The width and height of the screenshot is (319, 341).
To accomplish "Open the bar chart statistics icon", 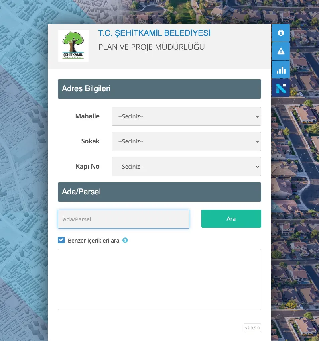I will tap(281, 70).
